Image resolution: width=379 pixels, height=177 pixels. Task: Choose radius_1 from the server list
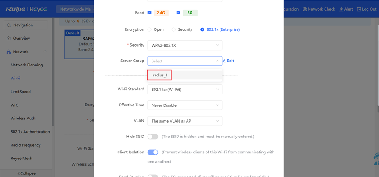[x=160, y=75]
